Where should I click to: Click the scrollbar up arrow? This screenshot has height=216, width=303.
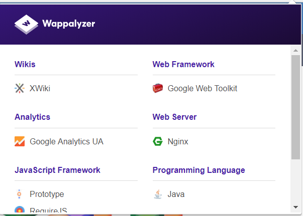(295, 51)
